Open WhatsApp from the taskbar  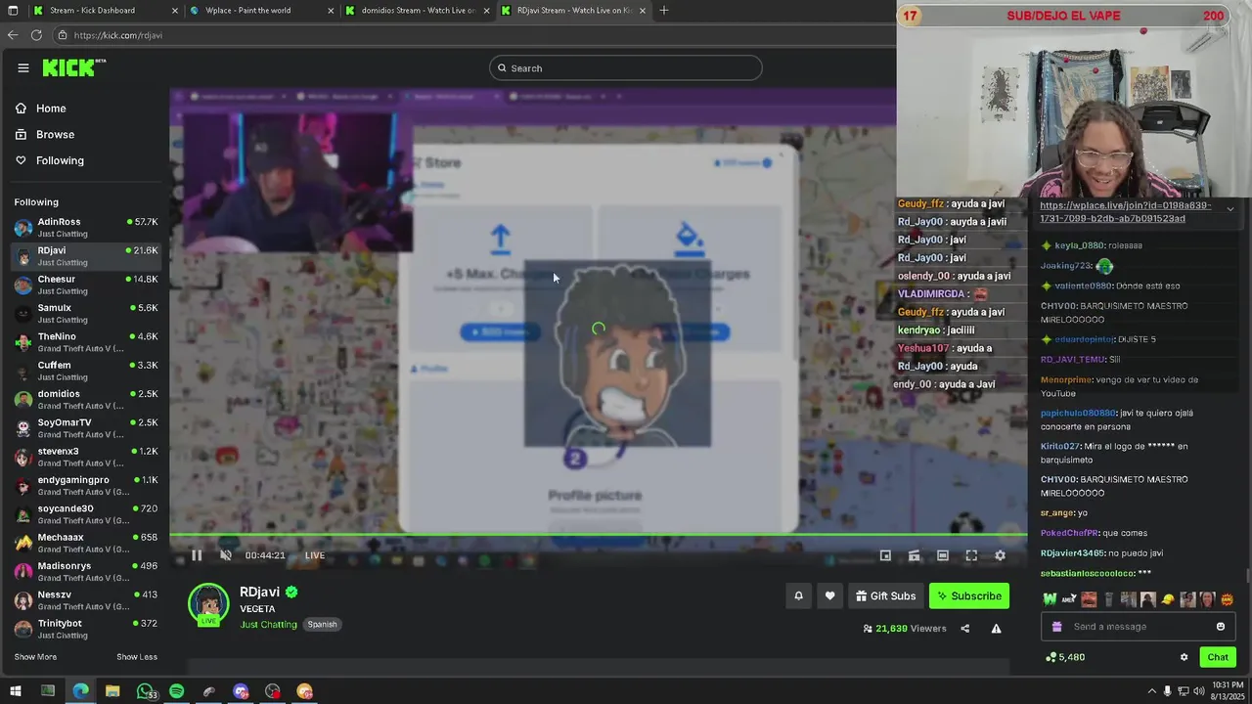[x=145, y=691]
